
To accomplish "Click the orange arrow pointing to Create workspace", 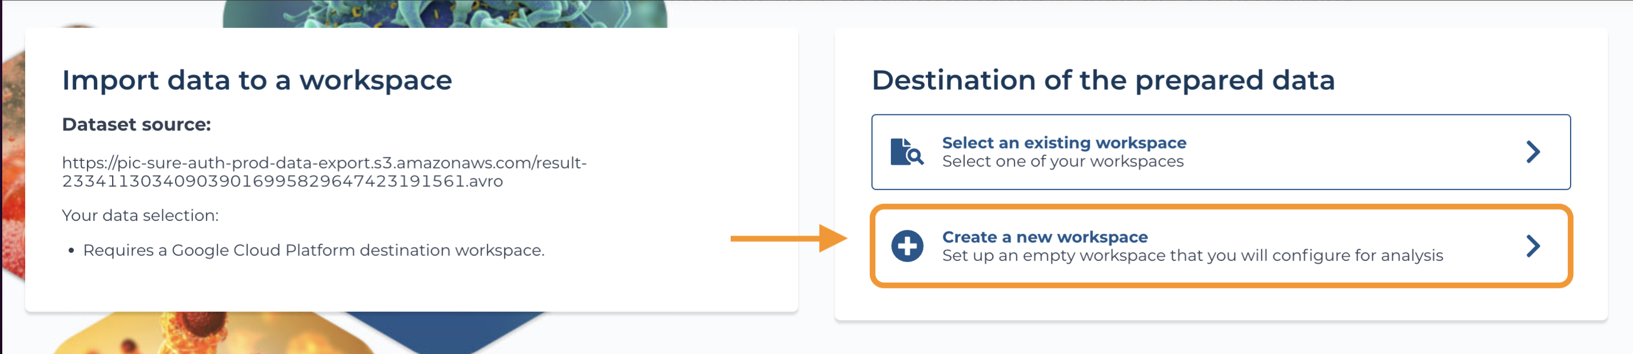I will [x=788, y=239].
